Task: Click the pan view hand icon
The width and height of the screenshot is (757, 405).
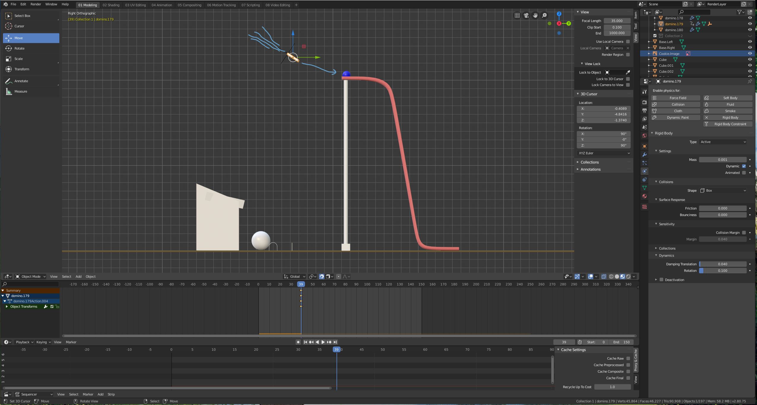Action: coord(535,15)
